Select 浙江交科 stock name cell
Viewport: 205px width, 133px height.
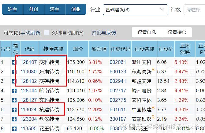(141, 62)
